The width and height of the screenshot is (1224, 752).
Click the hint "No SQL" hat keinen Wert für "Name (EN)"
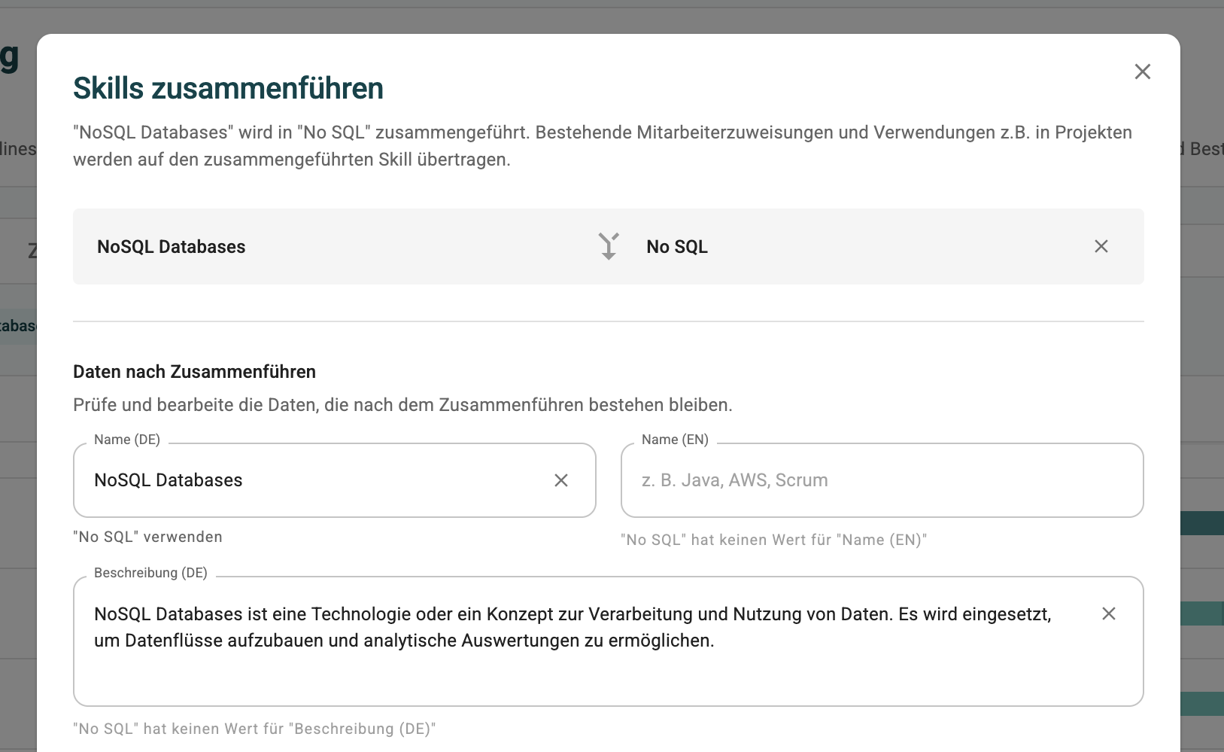(x=773, y=540)
